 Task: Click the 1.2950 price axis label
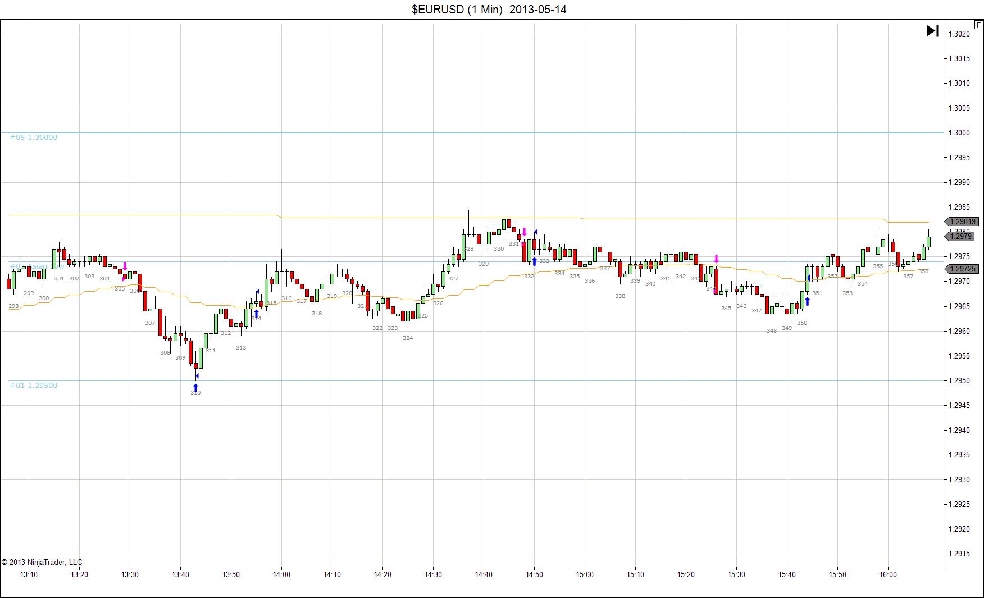click(x=959, y=381)
